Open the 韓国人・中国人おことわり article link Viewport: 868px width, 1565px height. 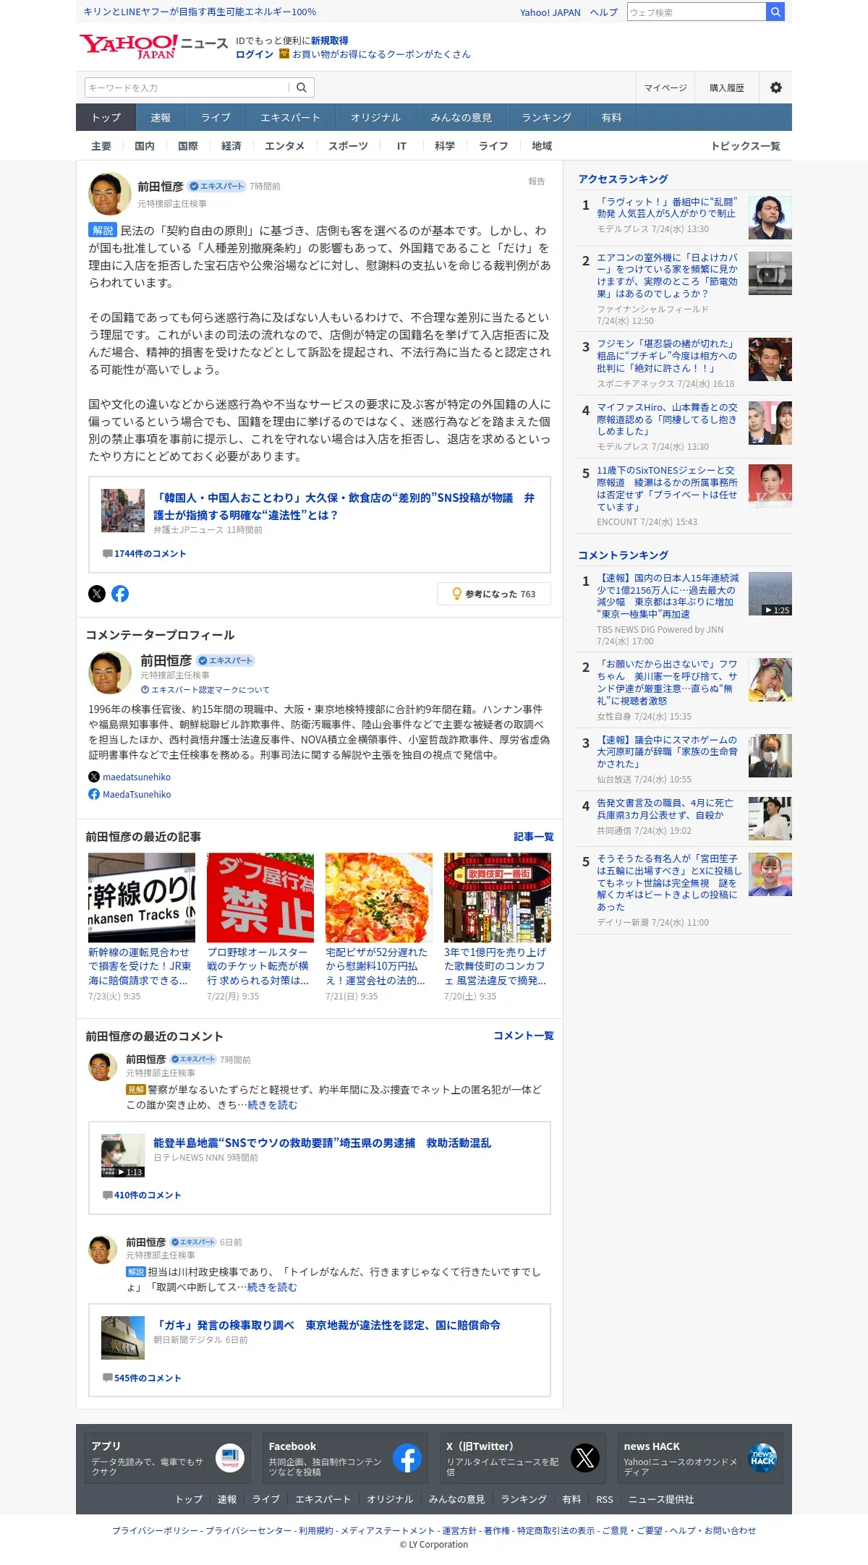[344, 506]
